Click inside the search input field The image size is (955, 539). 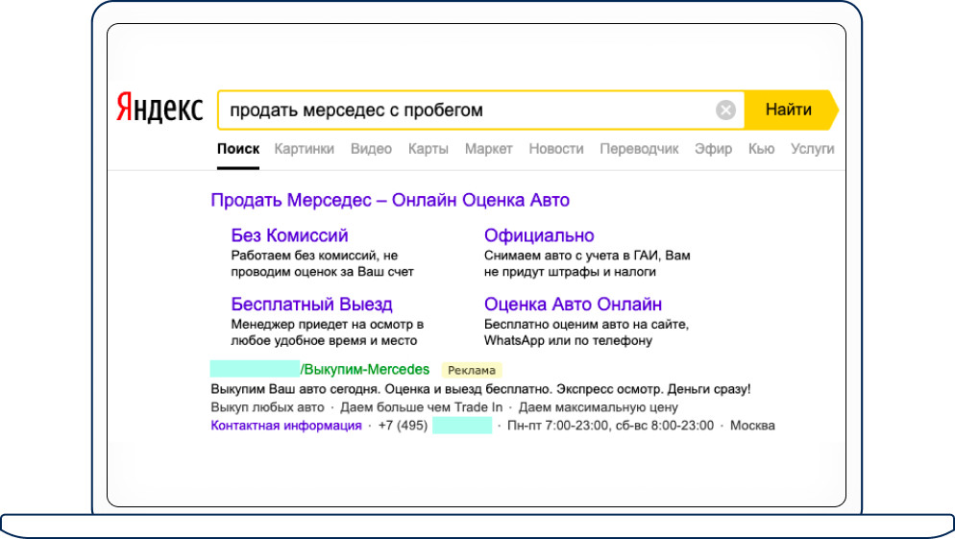(x=461, y=110)
